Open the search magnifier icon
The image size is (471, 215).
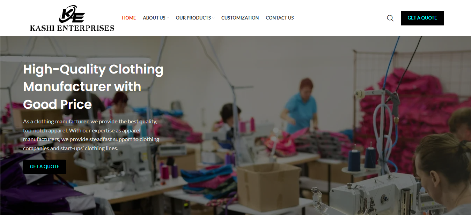click(390, 18)
